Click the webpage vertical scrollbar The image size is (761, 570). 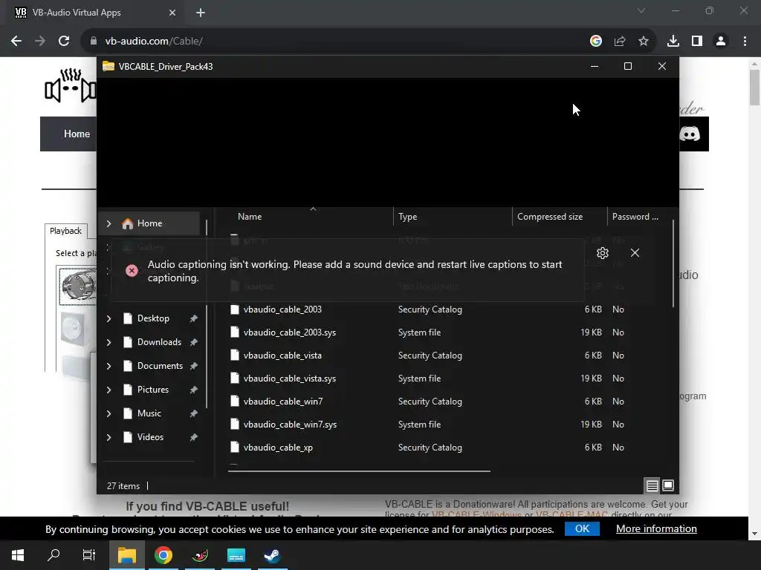coord(754,88)
